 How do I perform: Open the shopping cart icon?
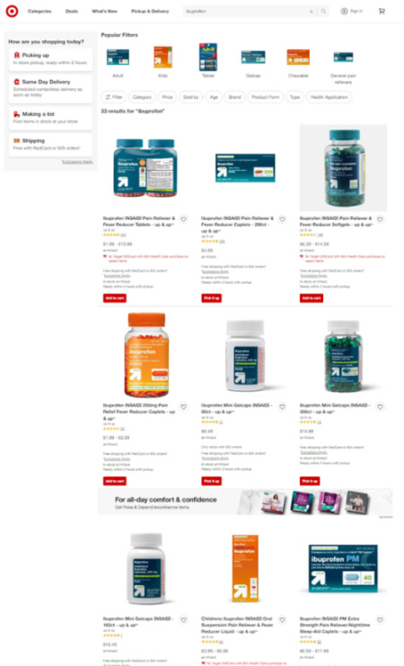pyautogui.click(x=382, y=11)
